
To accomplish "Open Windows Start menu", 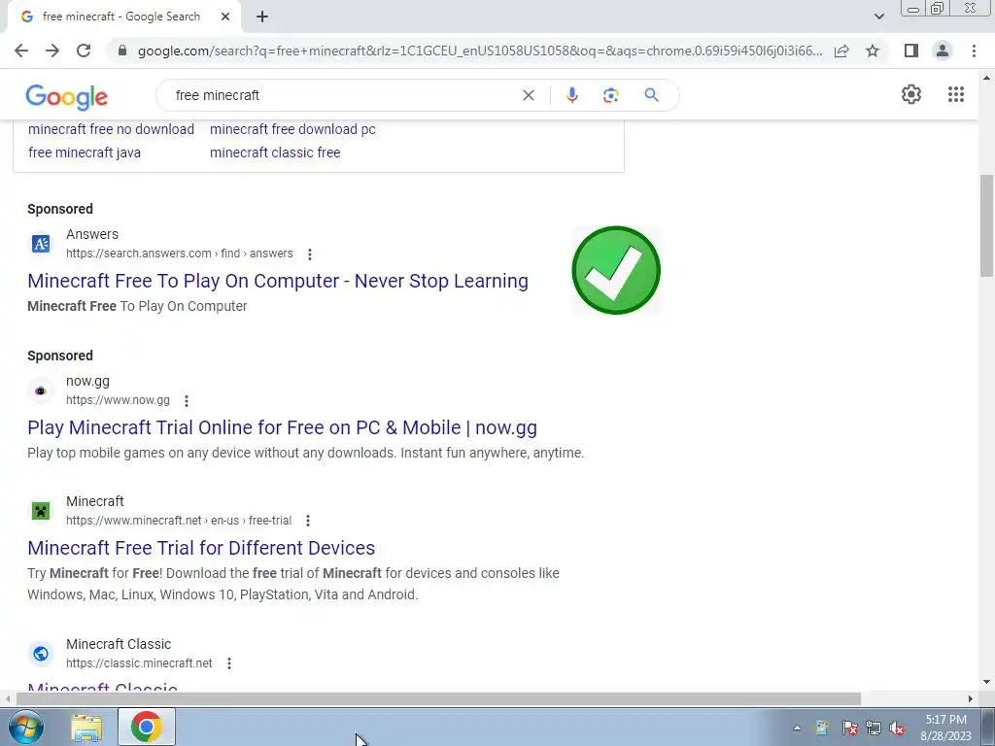I will [26, 727].
